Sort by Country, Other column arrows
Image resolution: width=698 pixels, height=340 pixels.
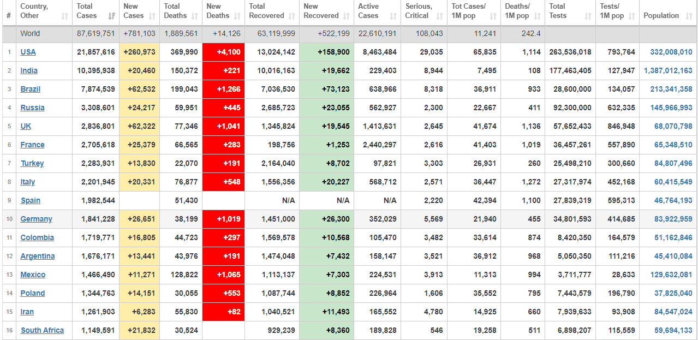point(65,16)
